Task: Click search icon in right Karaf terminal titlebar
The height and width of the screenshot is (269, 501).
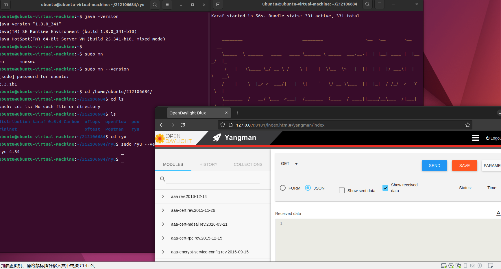Action: click(x=367, y=4)
